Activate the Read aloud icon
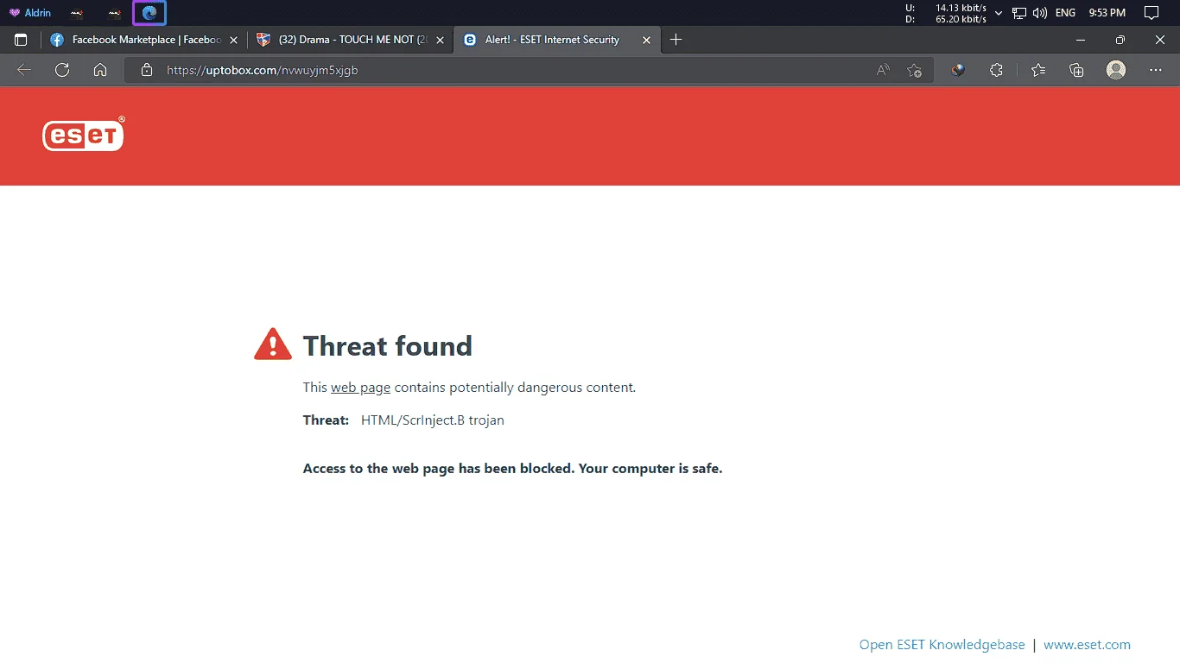Screen dimensions: 1180x663 883,70
